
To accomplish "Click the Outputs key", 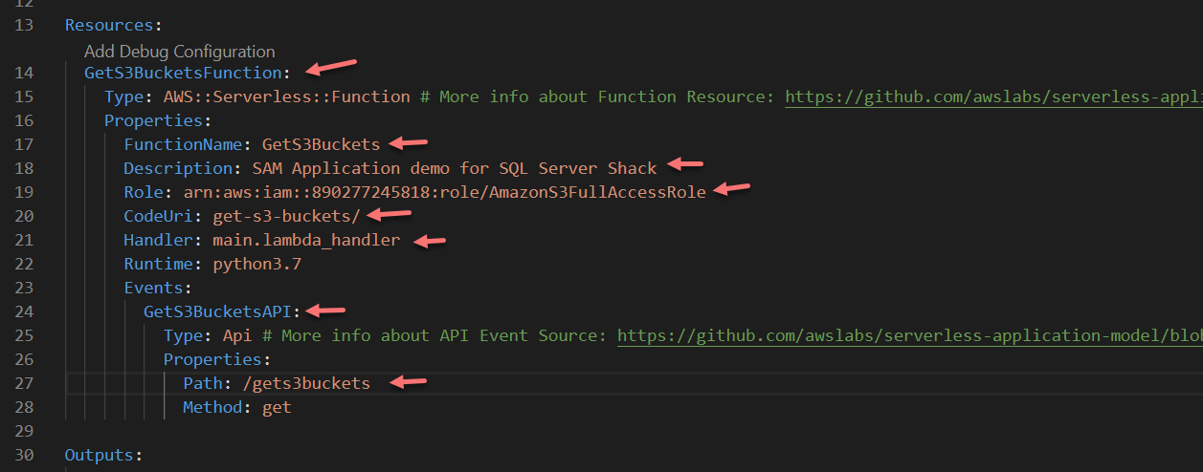I will [99, 455].
